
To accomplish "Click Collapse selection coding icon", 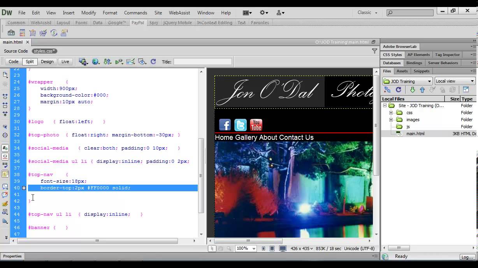I will [x=5, y=105].
